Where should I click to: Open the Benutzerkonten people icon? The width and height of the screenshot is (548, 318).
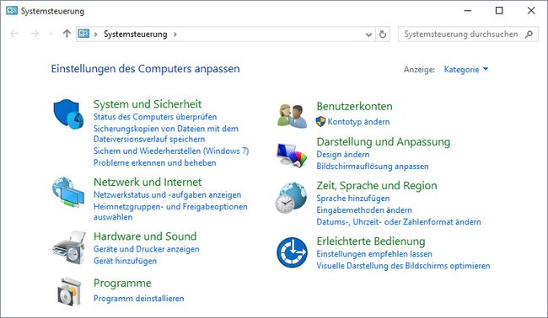[x=293, y=116]
